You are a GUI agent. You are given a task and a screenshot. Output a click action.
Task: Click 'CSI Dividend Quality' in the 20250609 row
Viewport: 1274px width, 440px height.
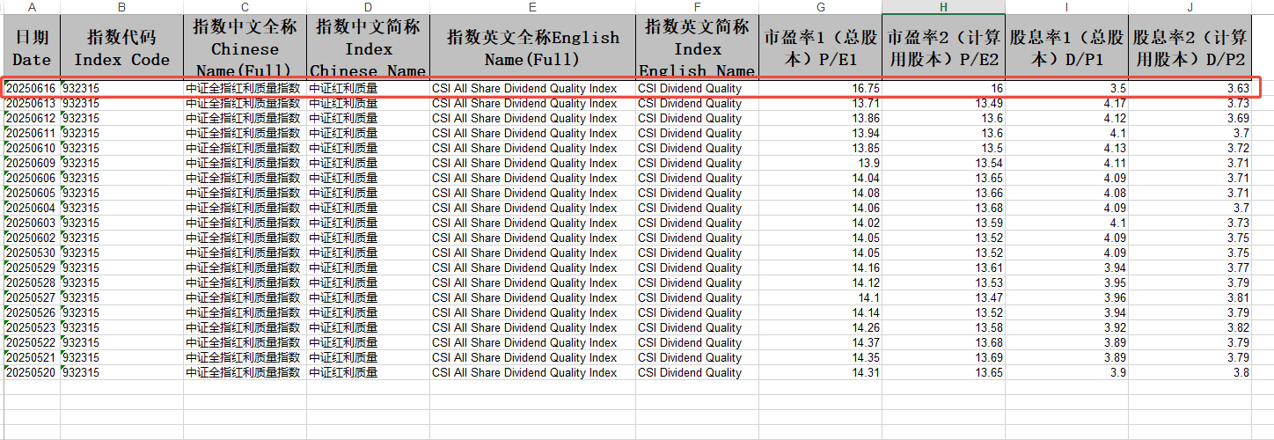tap(697, 163)
